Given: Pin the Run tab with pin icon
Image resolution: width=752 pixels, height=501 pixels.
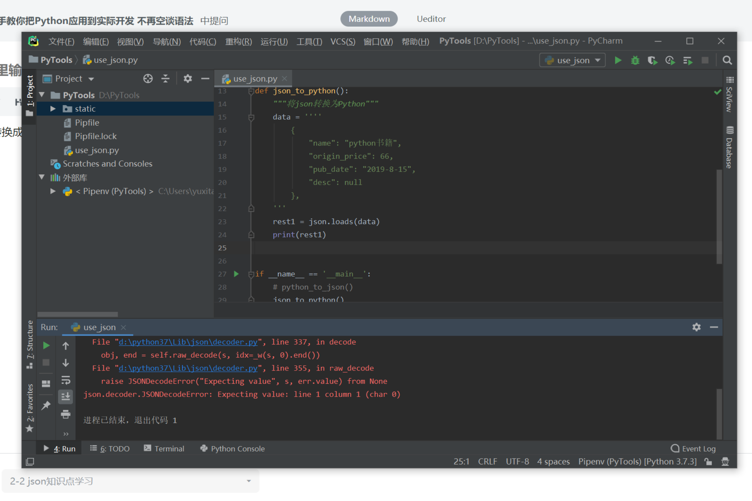Looking at the screenshot, I should click(x=46, y=405).
